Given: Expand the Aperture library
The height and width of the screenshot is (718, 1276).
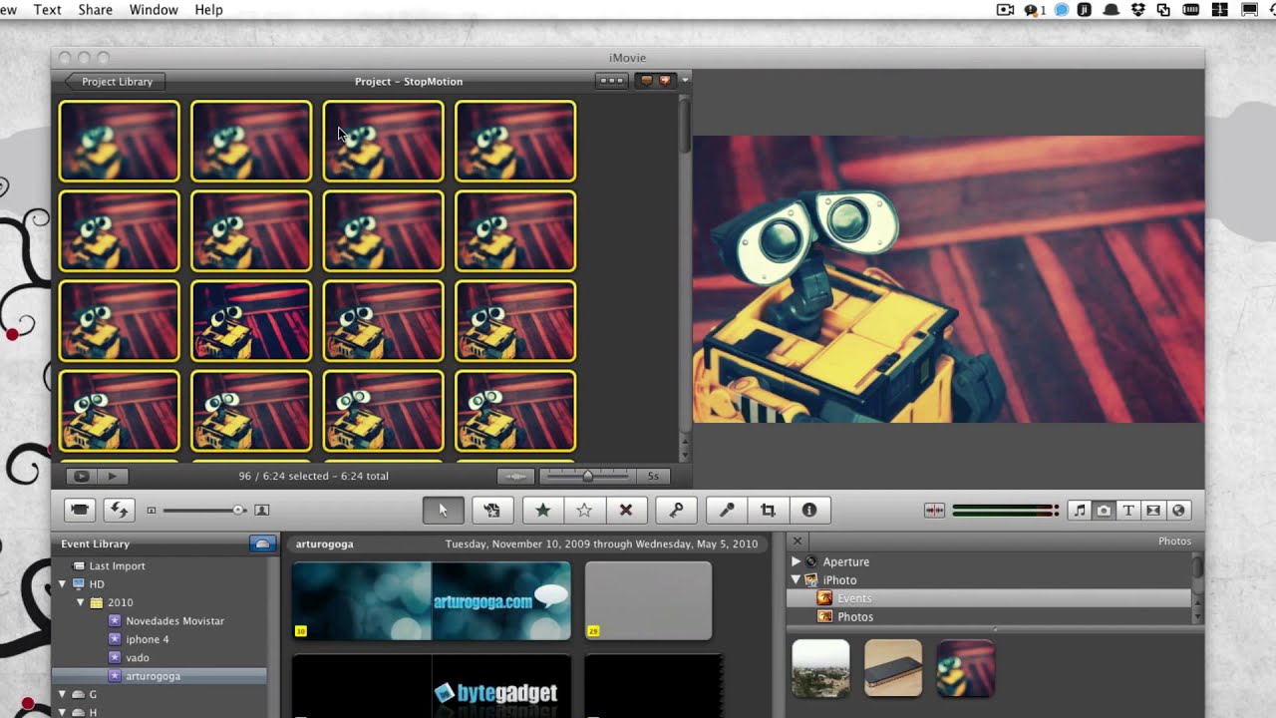Looking at the screenshot, I should 796,561.
